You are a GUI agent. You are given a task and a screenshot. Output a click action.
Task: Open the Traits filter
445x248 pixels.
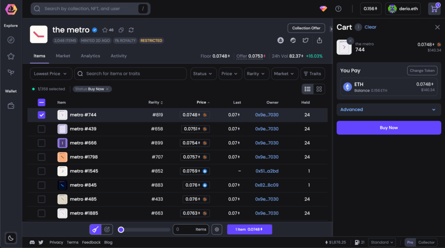[312, 74]
